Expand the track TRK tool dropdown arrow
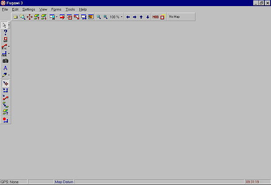This screenshot has width=271, height=185. point(9,54)
